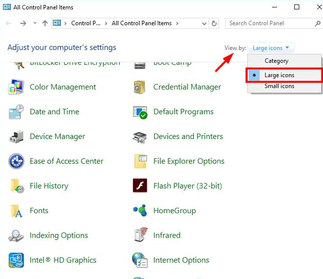Click the HomeGroup spheres icon

(x=140, y=210)
